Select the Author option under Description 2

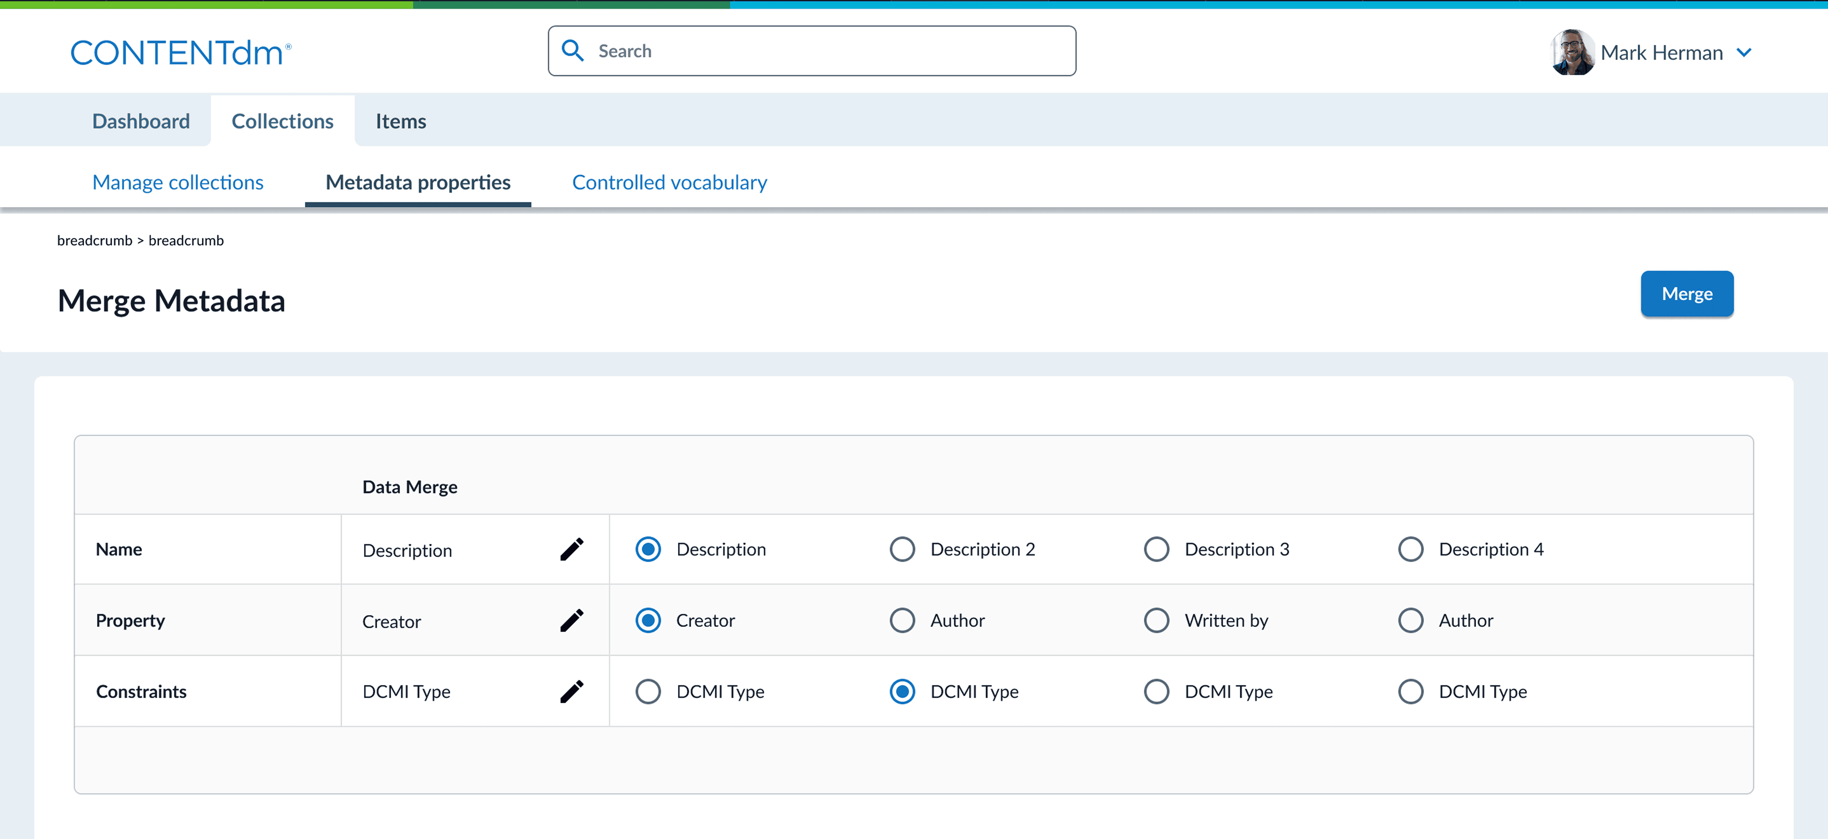click(x=902, y=620)
